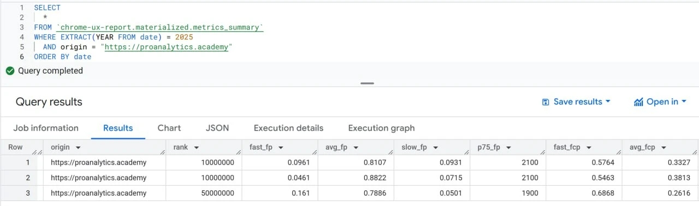Click the origin column resize handle

coord(162,152)
